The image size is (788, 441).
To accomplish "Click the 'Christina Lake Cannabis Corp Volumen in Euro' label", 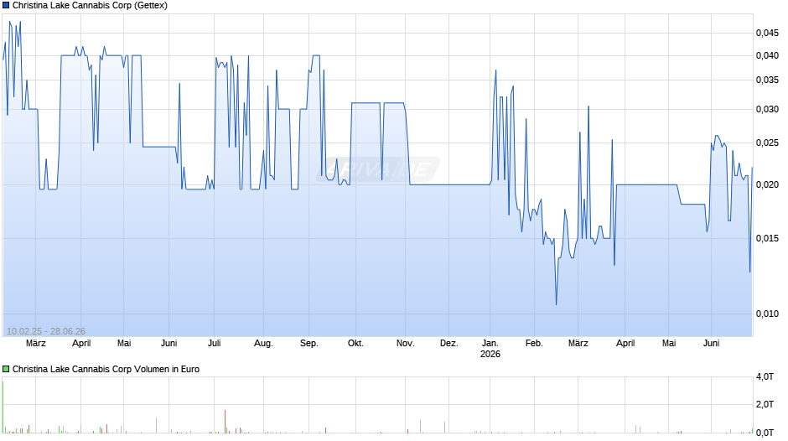I will pyautogui.click(x=106, y=369).
